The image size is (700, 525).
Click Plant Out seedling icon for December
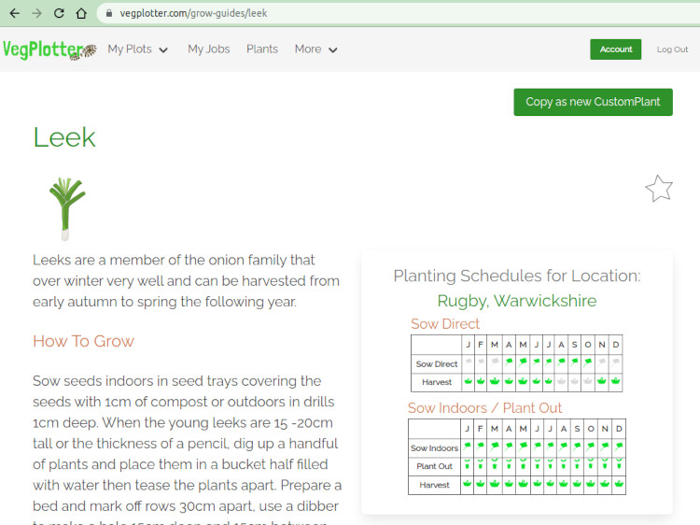(x=619, y=464)
